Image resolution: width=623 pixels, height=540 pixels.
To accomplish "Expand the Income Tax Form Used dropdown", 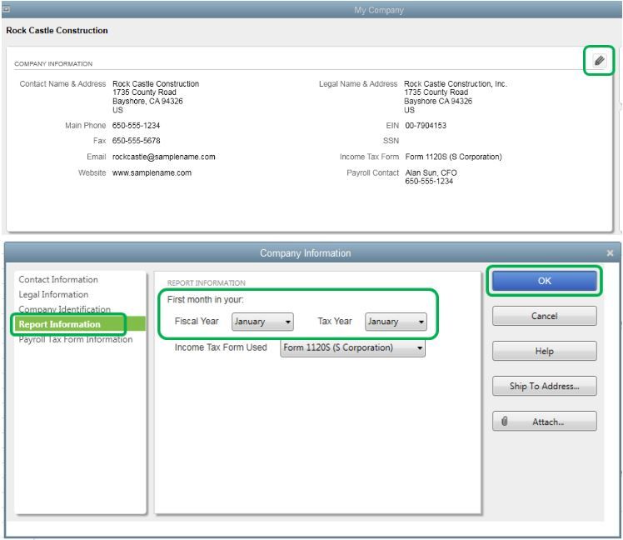I will (352, 347).
